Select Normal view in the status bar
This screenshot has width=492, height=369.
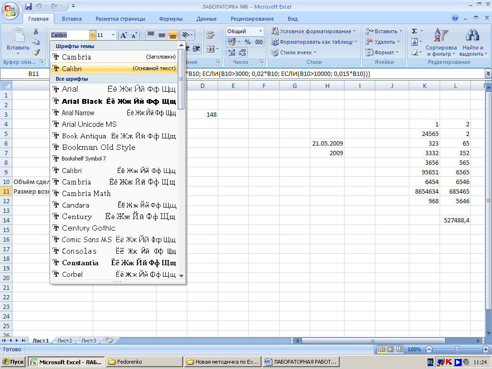point(381,349)
